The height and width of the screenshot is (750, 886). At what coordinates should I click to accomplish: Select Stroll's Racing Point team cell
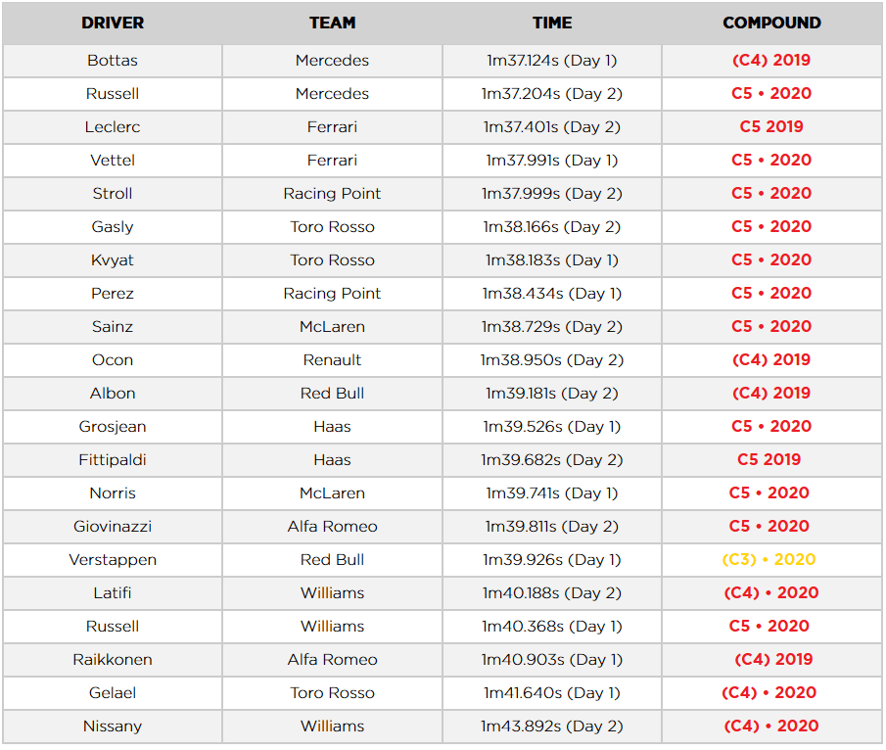[x=332, y=194]
